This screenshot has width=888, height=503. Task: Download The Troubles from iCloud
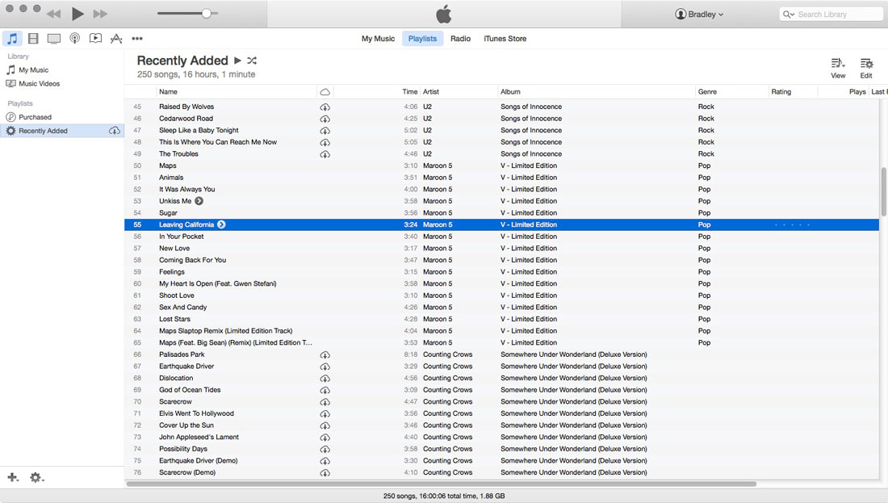pyautogui.click(x=325, y=154)
